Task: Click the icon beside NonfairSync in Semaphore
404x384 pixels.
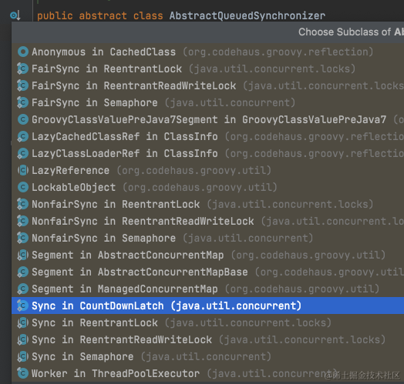Action: coord(23,238)
